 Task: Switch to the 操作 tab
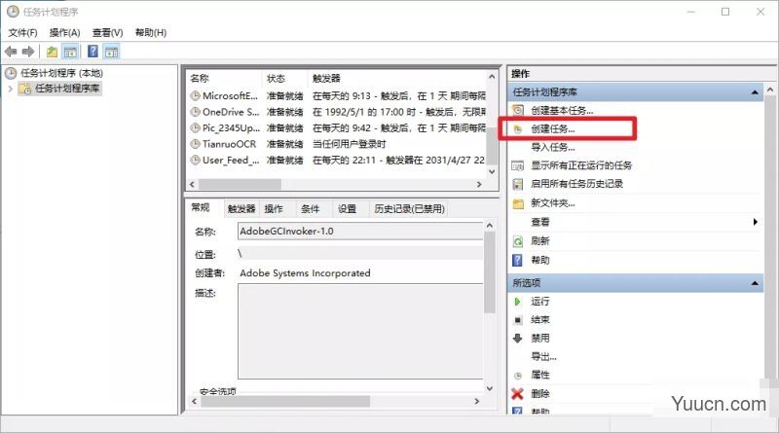click(274, 209)
